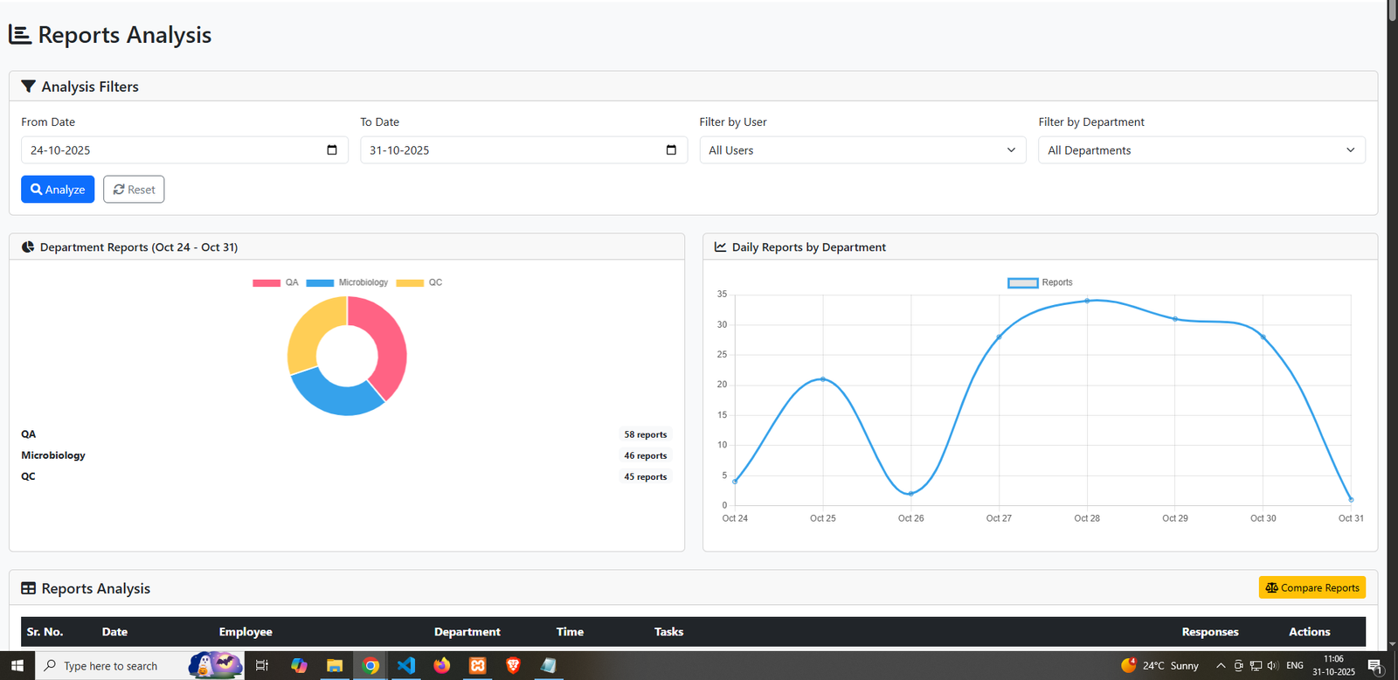This screenshot has height=680, width=1398.
Task: Click the 'QA' row label in department list
Action: (29, 434)
